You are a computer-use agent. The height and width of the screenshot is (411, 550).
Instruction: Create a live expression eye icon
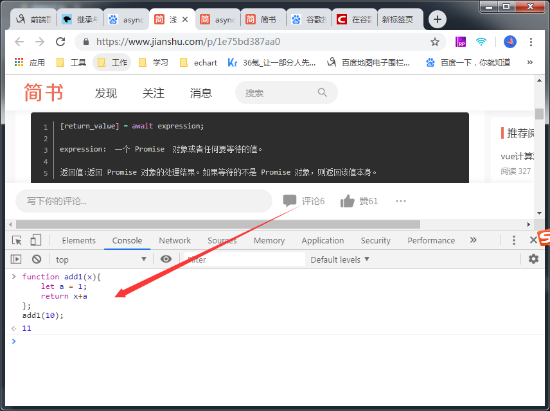(x=166, y=259)
